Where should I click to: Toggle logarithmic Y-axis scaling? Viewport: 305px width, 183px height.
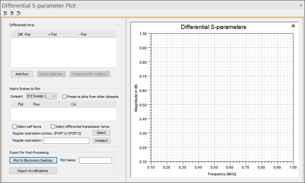(12, 13)
